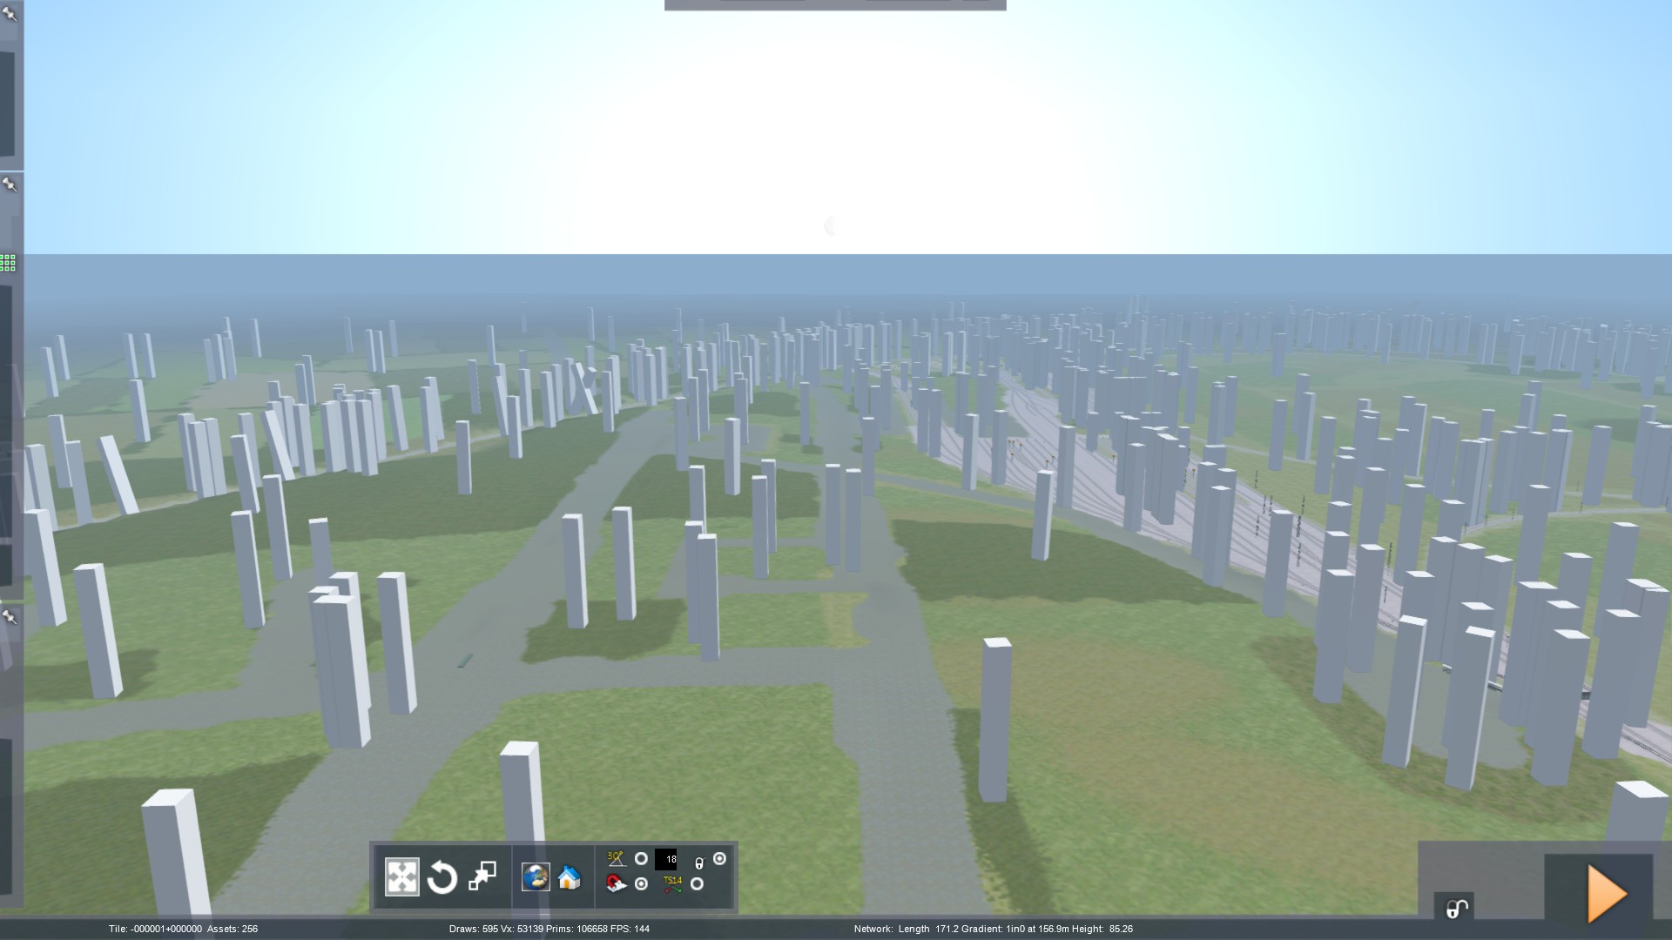This screenshot has height=940, width=1672.
Task: Click the magnet snap-to-track icon
Action: (617, 884)
